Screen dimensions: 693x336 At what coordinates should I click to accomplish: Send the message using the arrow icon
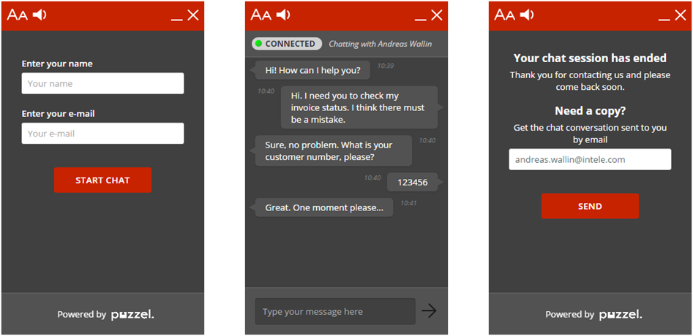coord(429,311)
